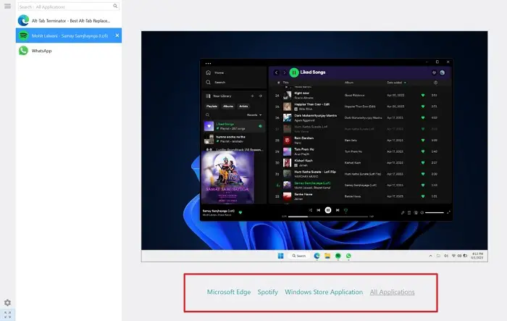507x321 pixels.
Task: Go forward with Spotify forward arrow
Action: [285, 72]
